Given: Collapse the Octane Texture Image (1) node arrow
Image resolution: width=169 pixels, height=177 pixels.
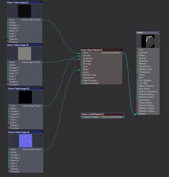Looking at the screenshot, I should [41, 2].
